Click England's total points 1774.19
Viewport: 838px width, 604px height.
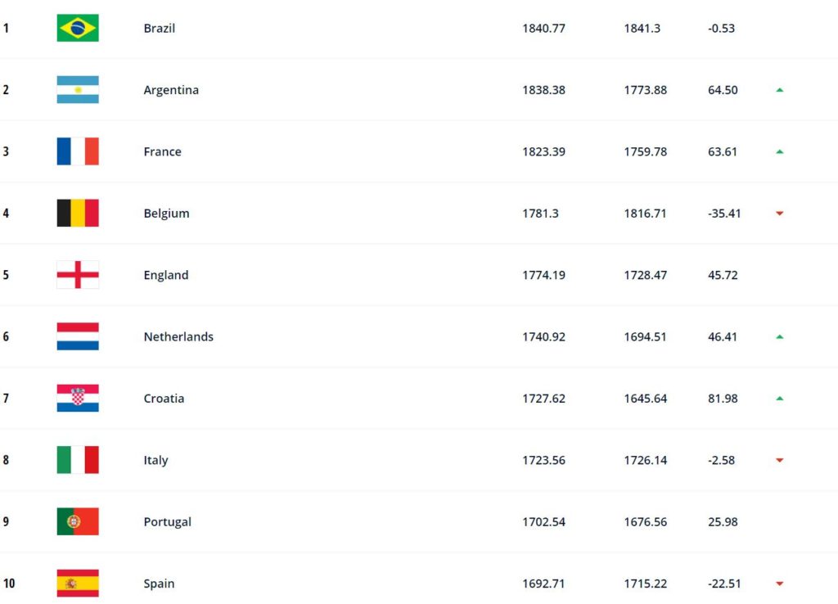(x=543, y=275)
